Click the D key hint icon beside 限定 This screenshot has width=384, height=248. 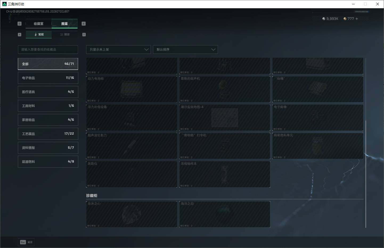click(84, 35)
